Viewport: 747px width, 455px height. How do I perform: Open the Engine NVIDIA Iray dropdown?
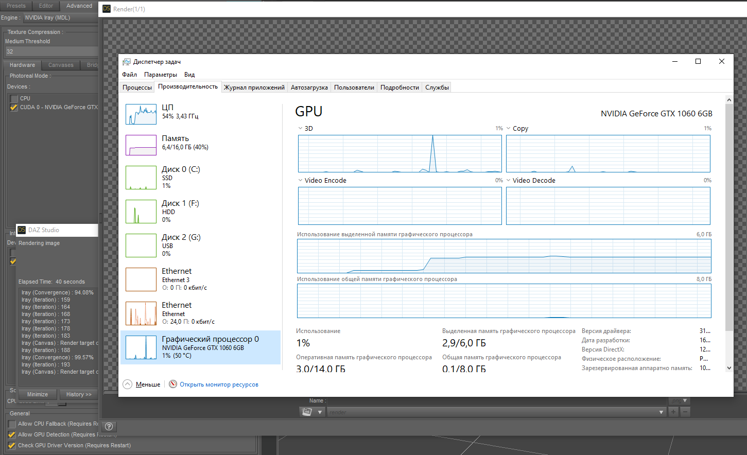(x=61, y=17)
